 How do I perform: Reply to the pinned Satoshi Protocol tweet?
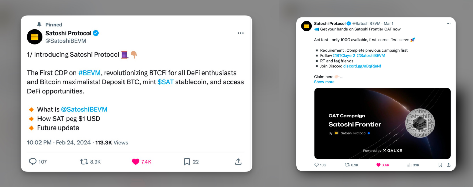click(33, 162)
